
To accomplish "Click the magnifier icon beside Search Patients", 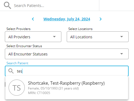I will 8,5.
